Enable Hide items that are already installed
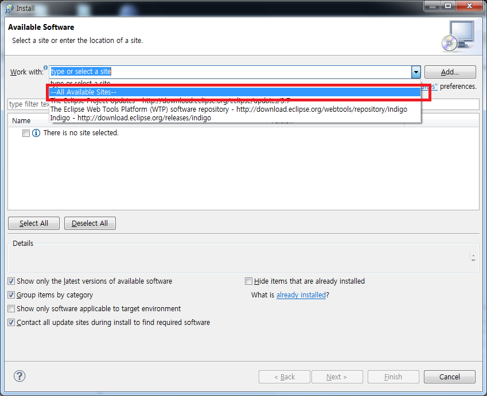487x396 pixels. point(248,281)
